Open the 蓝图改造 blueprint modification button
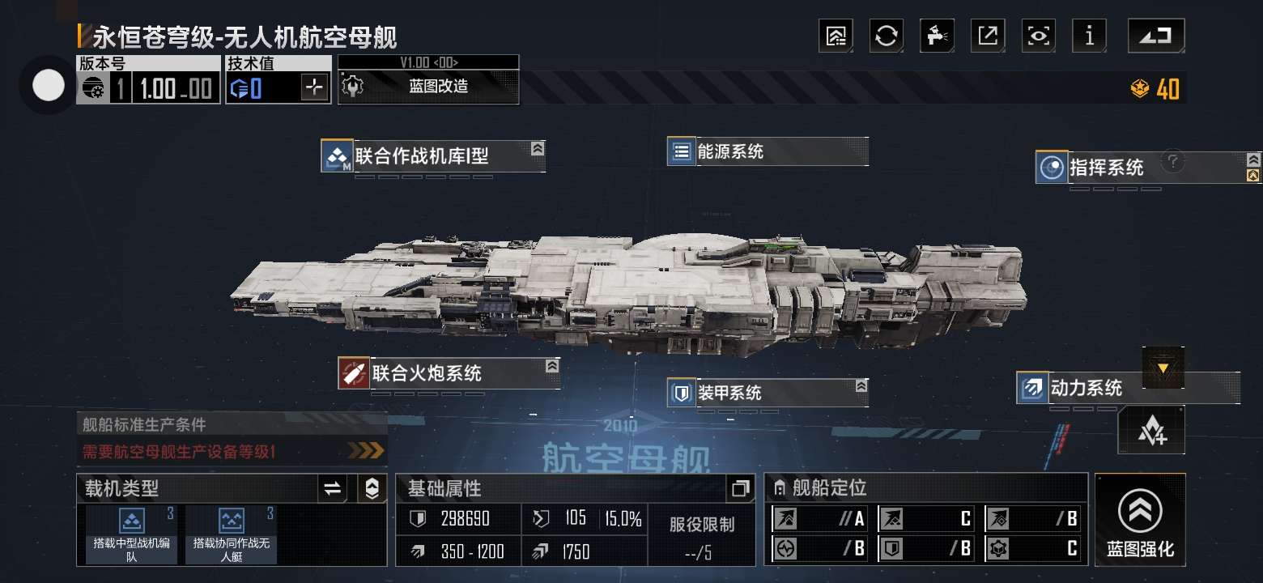The height and width of the screenshot is (583, 1263). tap(428, 87)
